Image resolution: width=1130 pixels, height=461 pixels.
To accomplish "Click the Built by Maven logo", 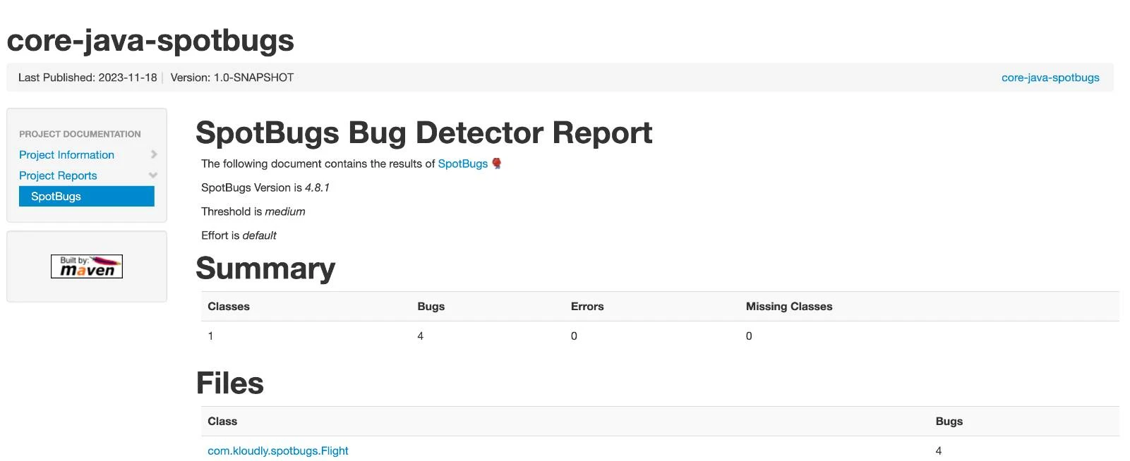I will pyautogui.click(x=86, y=266).
